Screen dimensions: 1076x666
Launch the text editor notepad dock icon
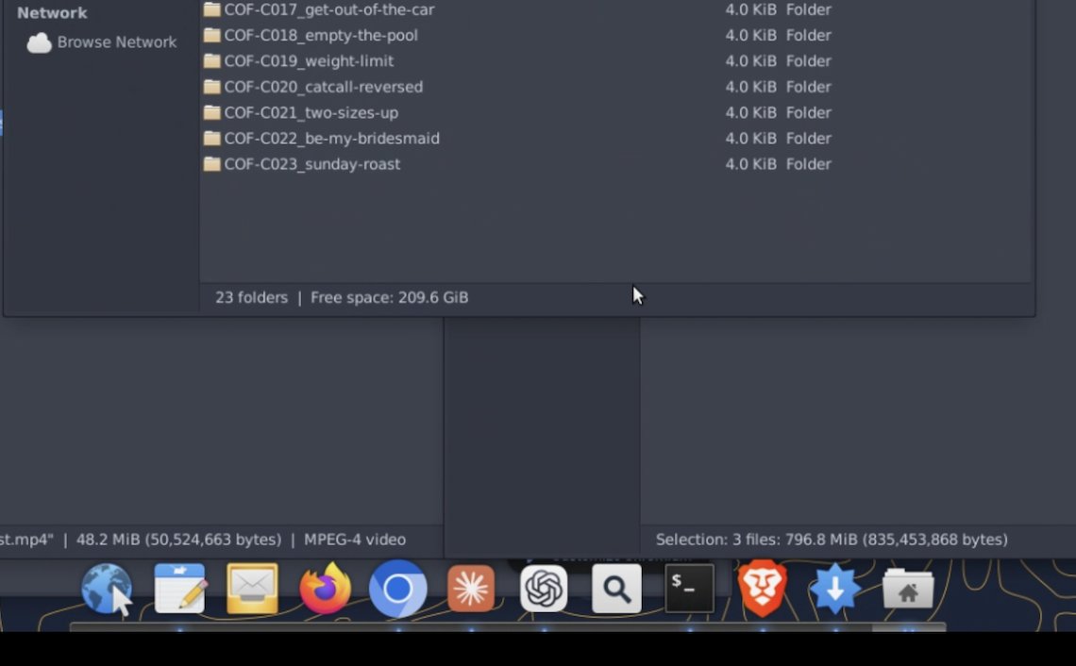179,589
